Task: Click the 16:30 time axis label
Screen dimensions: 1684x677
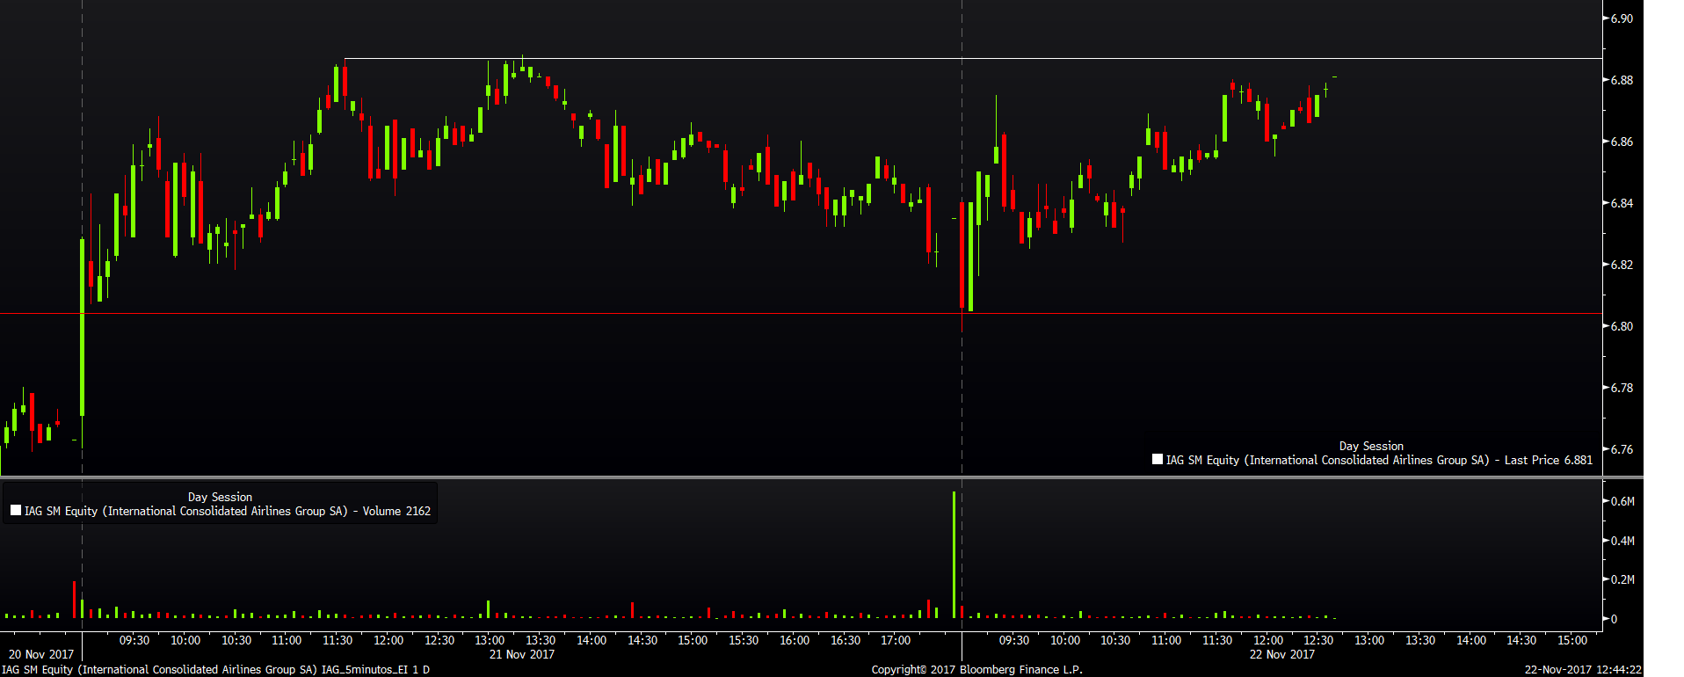Action: pyautogui.click(x=846, y=640)
